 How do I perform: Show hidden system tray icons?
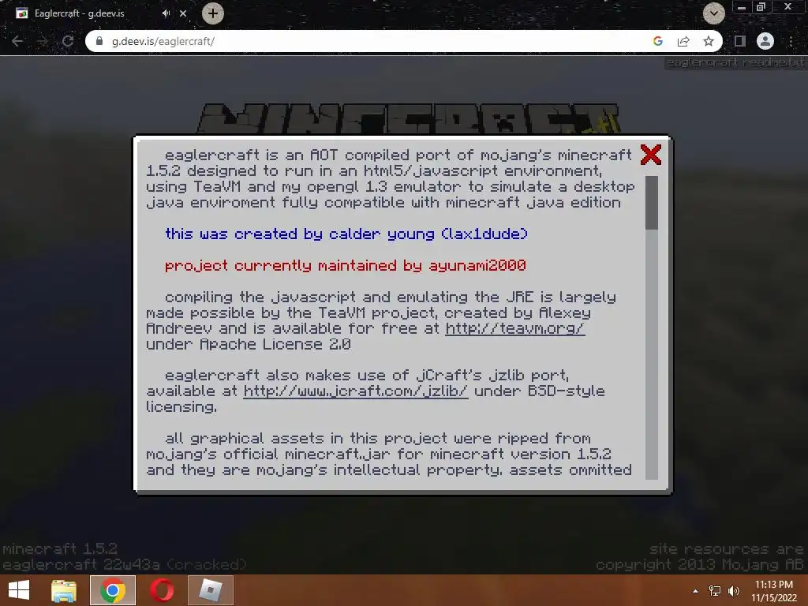click(696, 591)
